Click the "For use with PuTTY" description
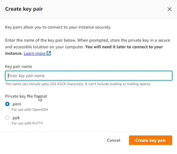This screenshot has width=177, height=154. click(x=27, y=123)
